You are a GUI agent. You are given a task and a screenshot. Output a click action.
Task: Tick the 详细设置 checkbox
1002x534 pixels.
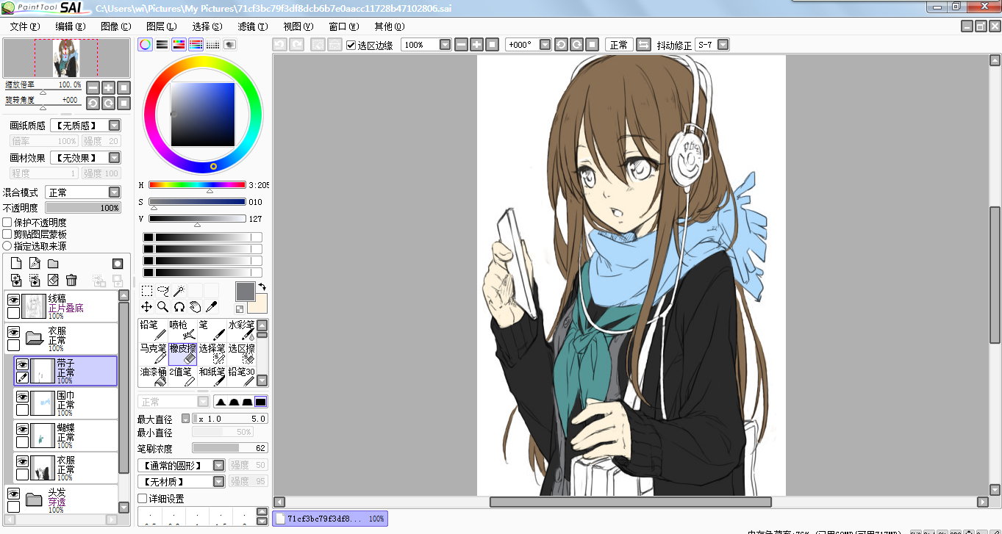point(143,499)
